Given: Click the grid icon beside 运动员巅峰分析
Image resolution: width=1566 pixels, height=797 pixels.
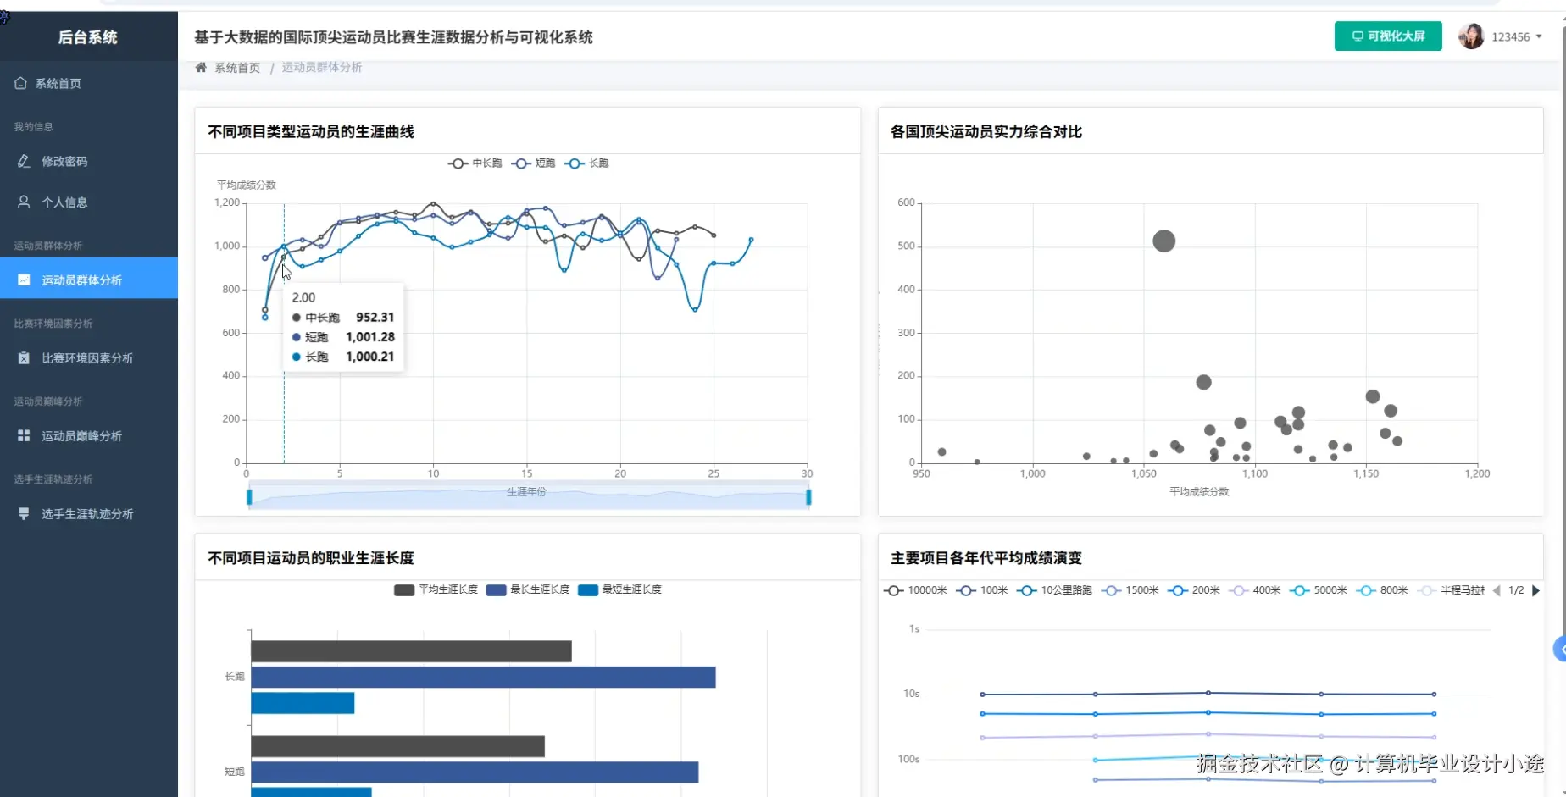Looking at the screenshot, I should (24, 435).
